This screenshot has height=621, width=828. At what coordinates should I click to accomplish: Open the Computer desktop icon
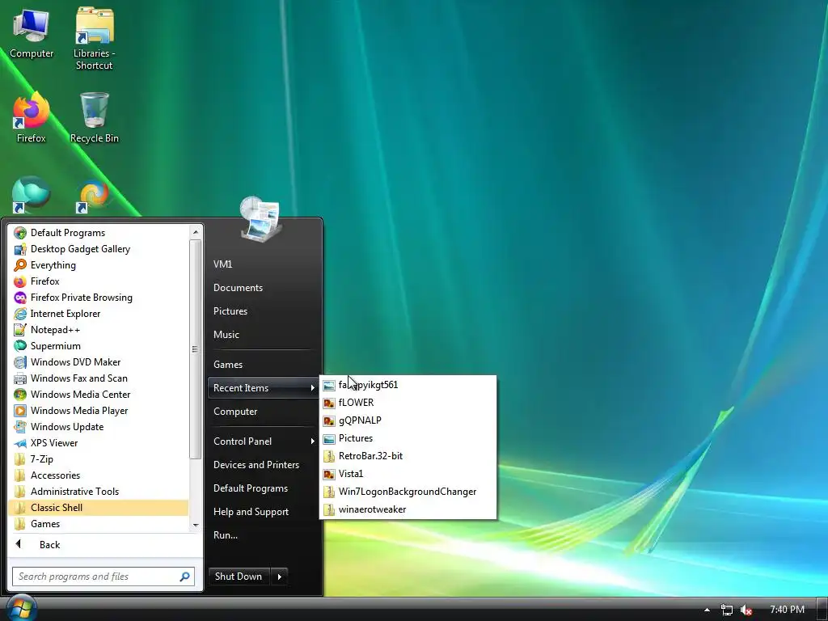(x=32, y=32)
